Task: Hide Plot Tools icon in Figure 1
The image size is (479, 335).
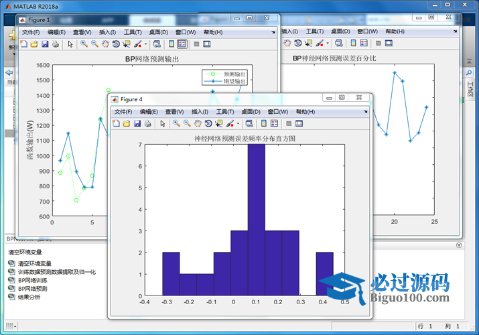Action: [196, 44]
